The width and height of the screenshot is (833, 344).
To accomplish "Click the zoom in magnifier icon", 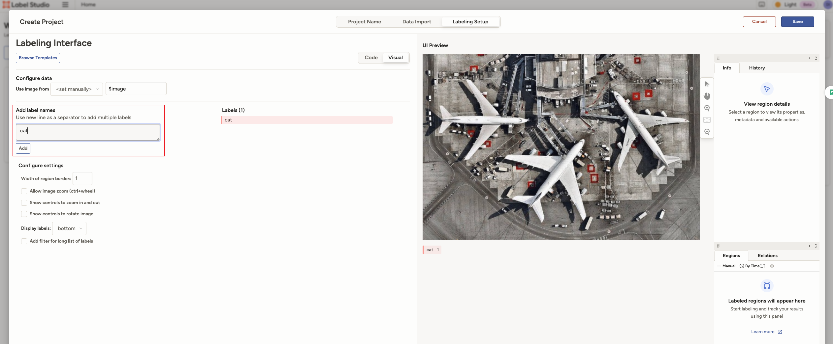I will pyautogui.click(x=707, y=108).
